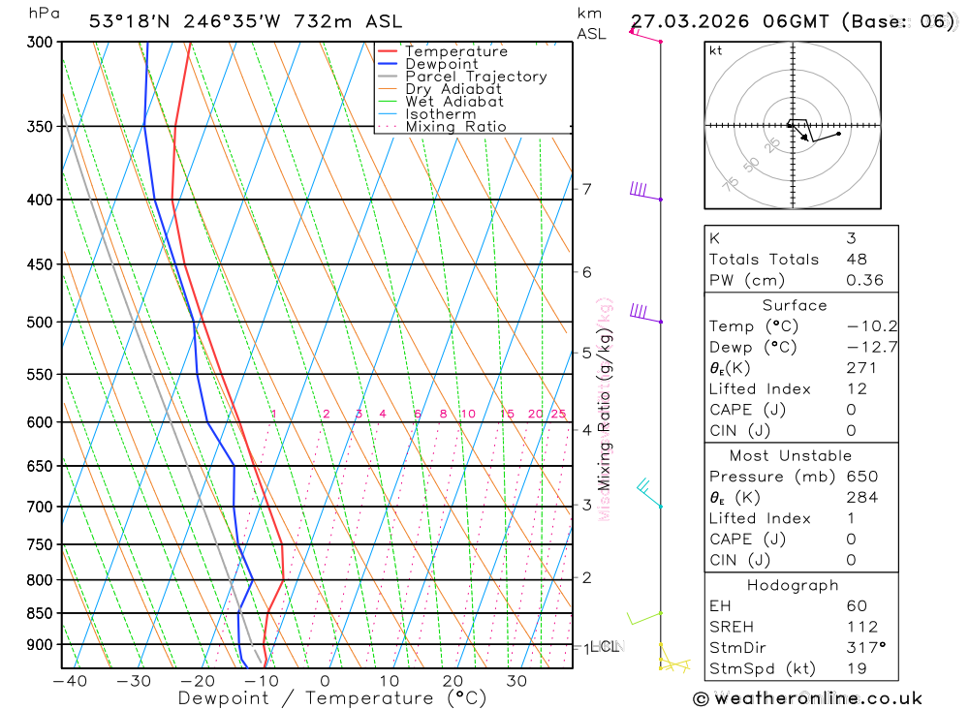Viewport: 969px width, 710px height.
Task: Click the red Temperature legend entry
Action: point(443,51)
